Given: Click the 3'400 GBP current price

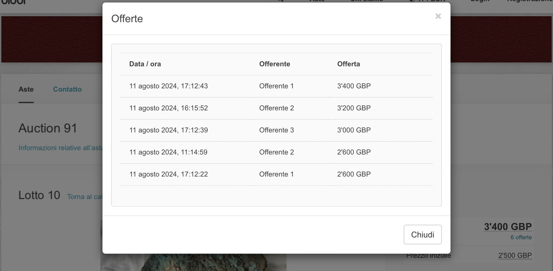Looking at the screenshot, I should 508,227.
